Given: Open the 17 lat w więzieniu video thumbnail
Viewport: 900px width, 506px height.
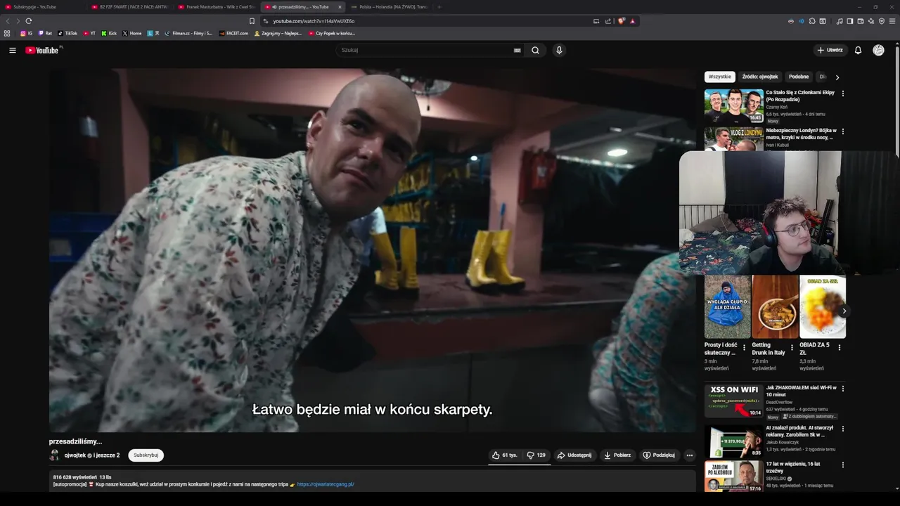Looking at the screenshot, I should [x=734, y=476].
